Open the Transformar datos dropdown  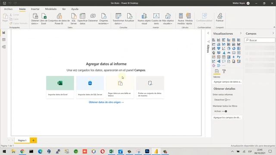(118, 19)
